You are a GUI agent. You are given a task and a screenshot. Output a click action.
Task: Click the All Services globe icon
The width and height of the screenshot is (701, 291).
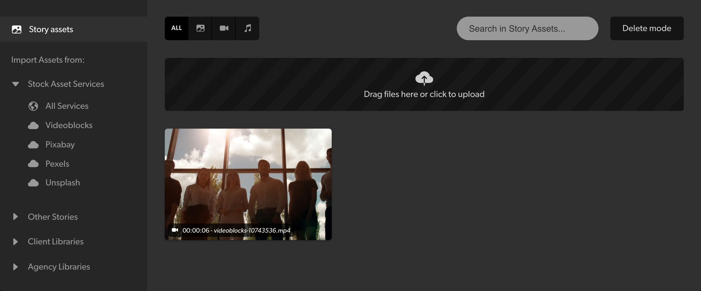coord(33,106)
